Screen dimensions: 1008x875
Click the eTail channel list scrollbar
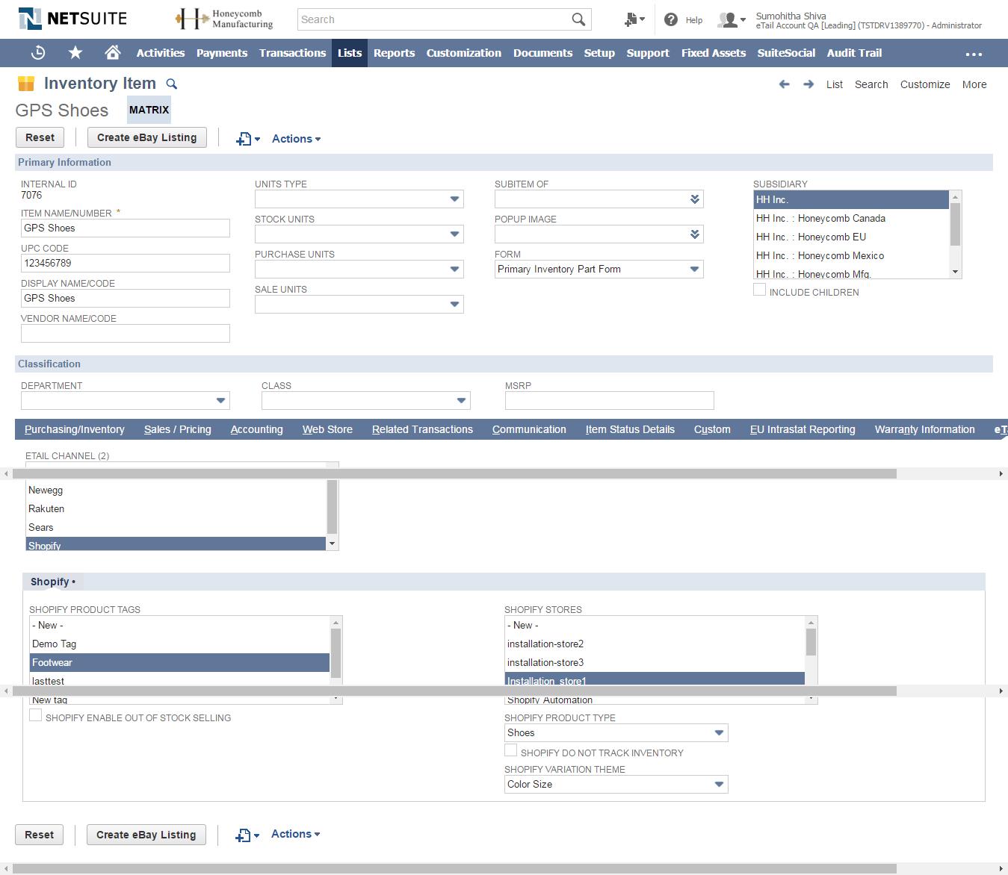click(332, 507)
